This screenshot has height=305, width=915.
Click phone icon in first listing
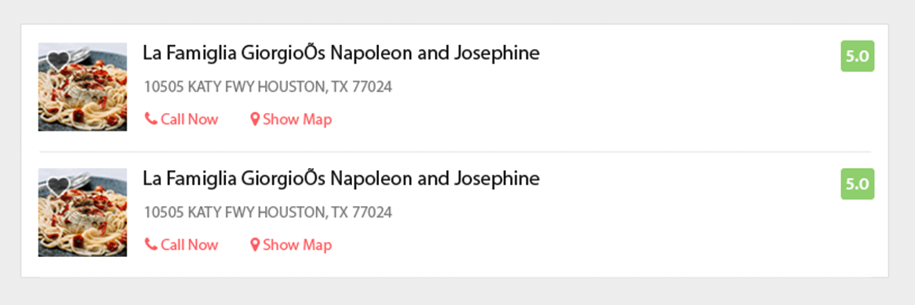pos(150,119)
